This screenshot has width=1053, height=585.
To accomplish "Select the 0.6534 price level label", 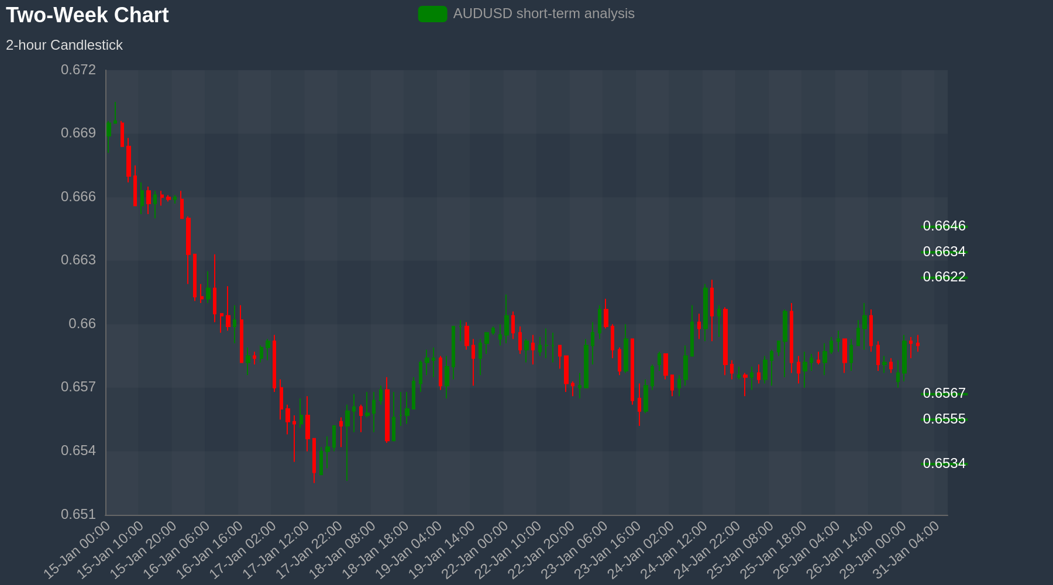I will click(x=944, y=463).
